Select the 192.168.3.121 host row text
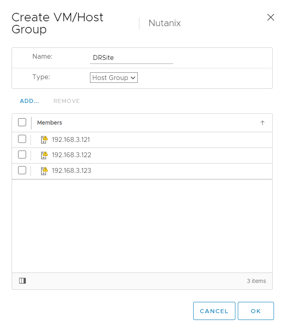The image size is (284, 330). (x=71, y=140)
